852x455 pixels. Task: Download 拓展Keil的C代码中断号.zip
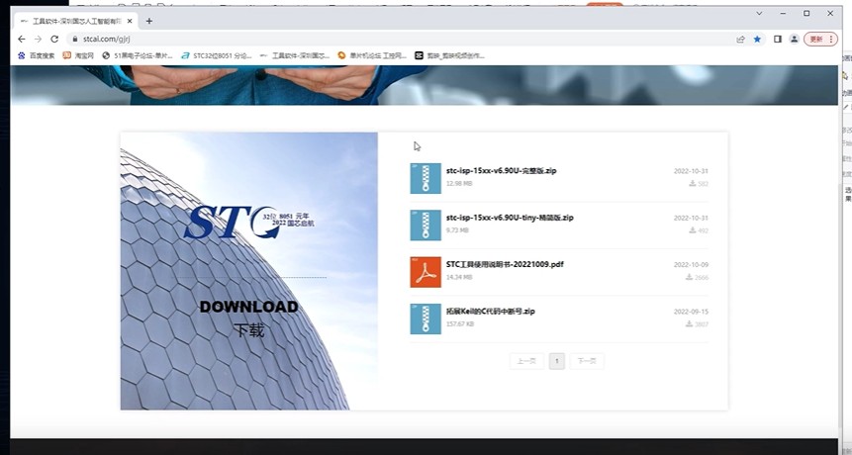491,312
